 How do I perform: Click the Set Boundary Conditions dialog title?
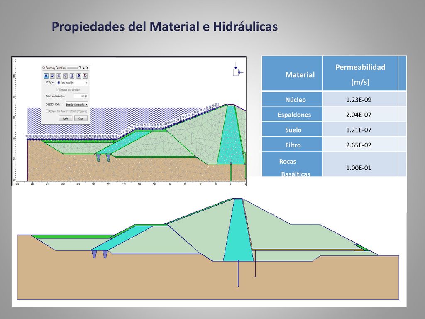(x=54, y=68)
